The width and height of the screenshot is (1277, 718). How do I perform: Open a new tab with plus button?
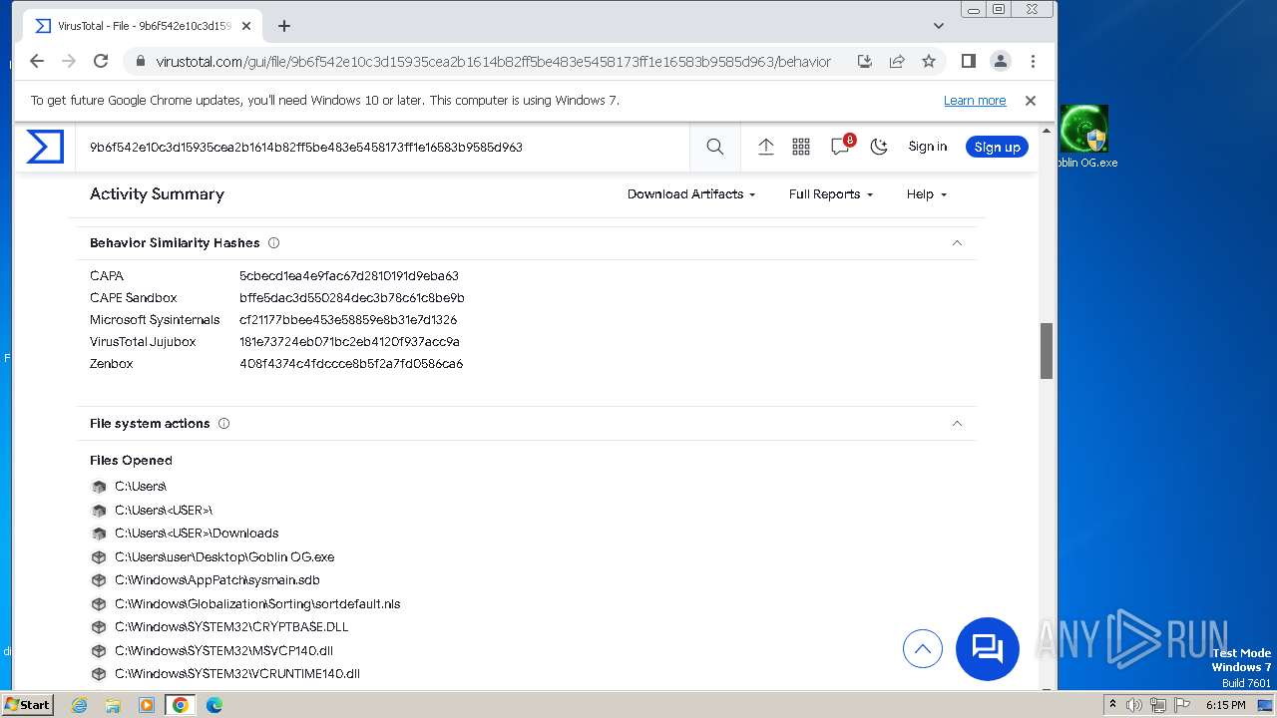(x=284, y=26)
